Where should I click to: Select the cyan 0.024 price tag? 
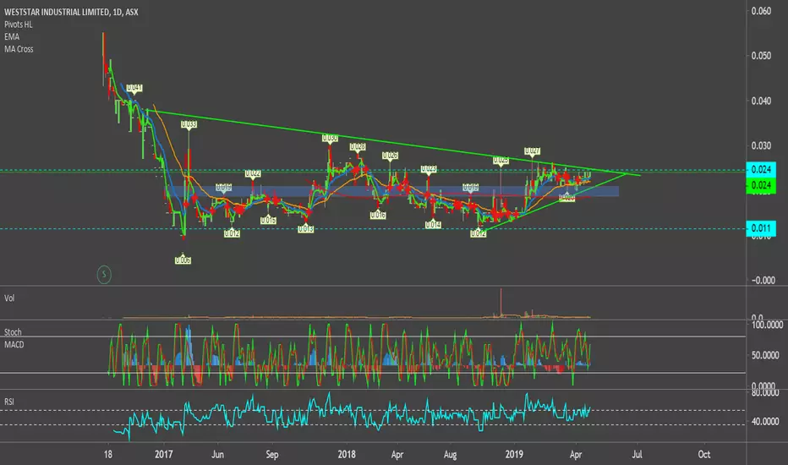(761, 169)
